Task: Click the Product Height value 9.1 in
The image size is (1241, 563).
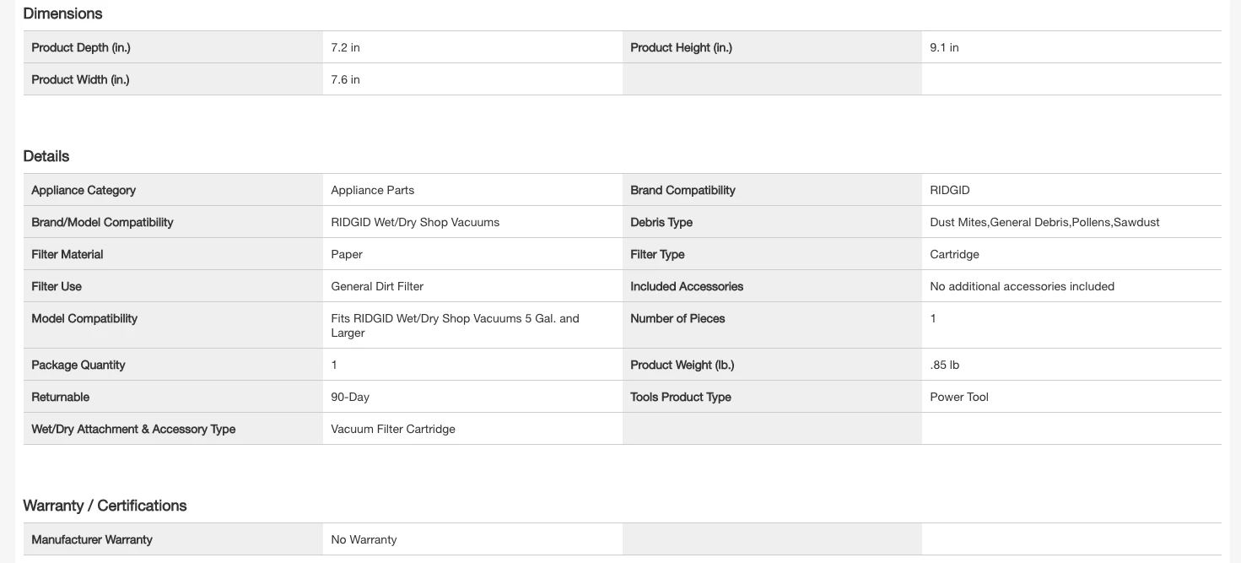Action: click(944, 48)
